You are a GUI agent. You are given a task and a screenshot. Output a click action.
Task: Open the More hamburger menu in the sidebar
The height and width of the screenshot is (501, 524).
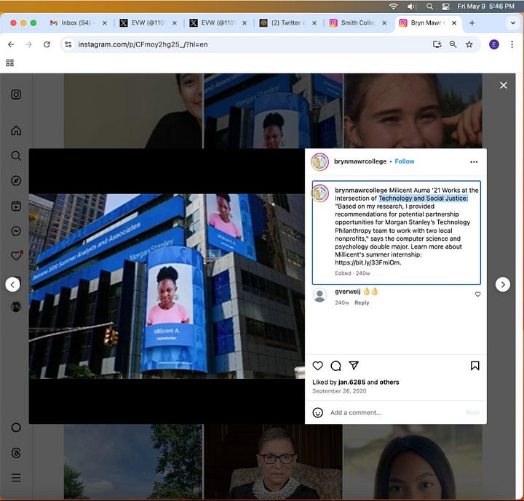[x=16, y=478]
